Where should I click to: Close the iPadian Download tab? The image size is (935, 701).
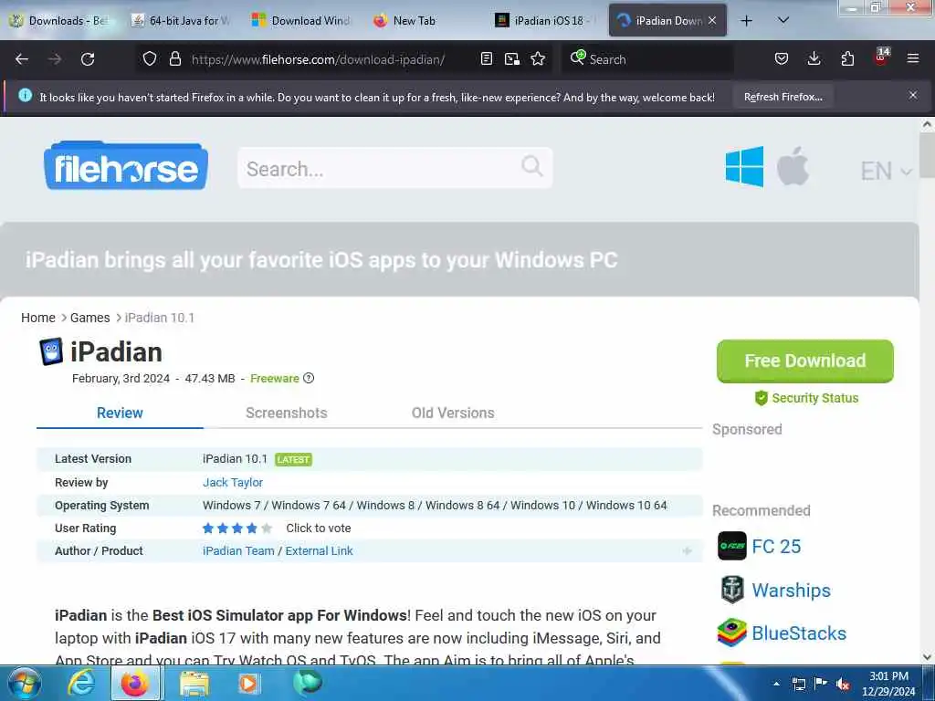pos(712,20)
